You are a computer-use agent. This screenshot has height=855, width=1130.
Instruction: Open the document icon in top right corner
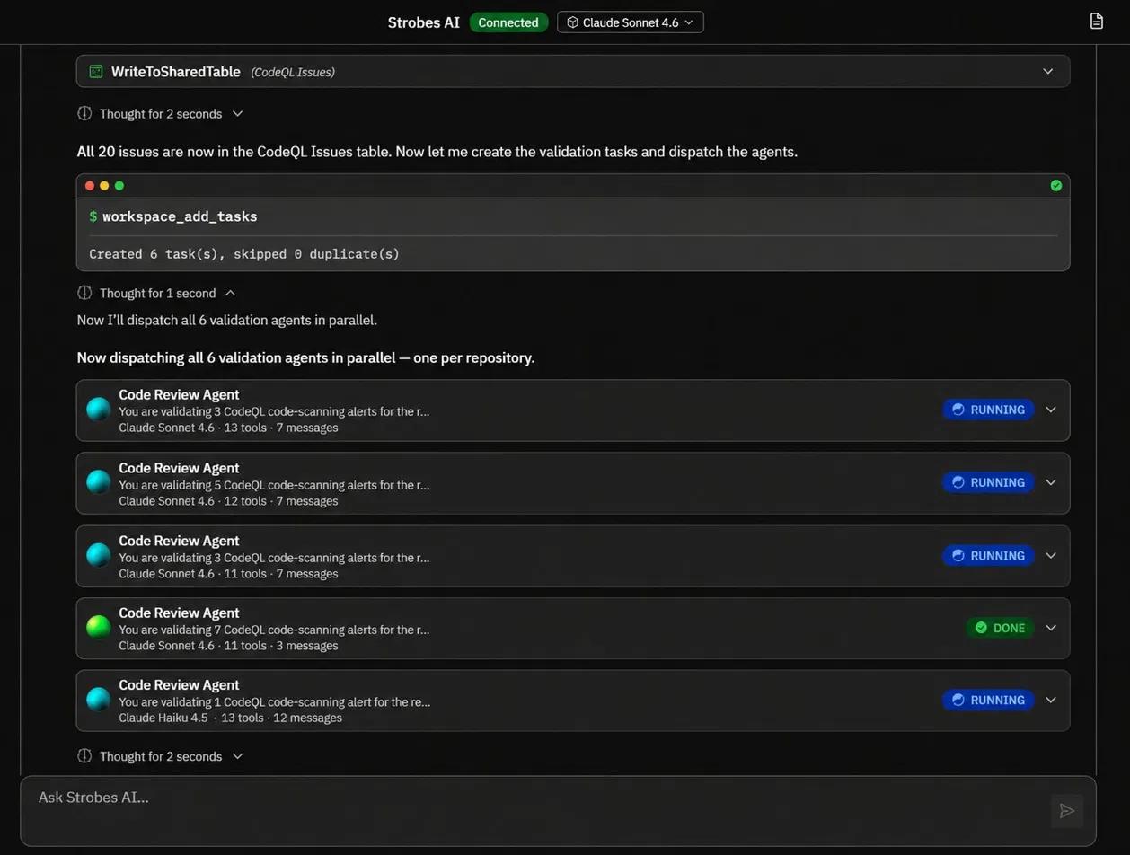point(1096,22)
